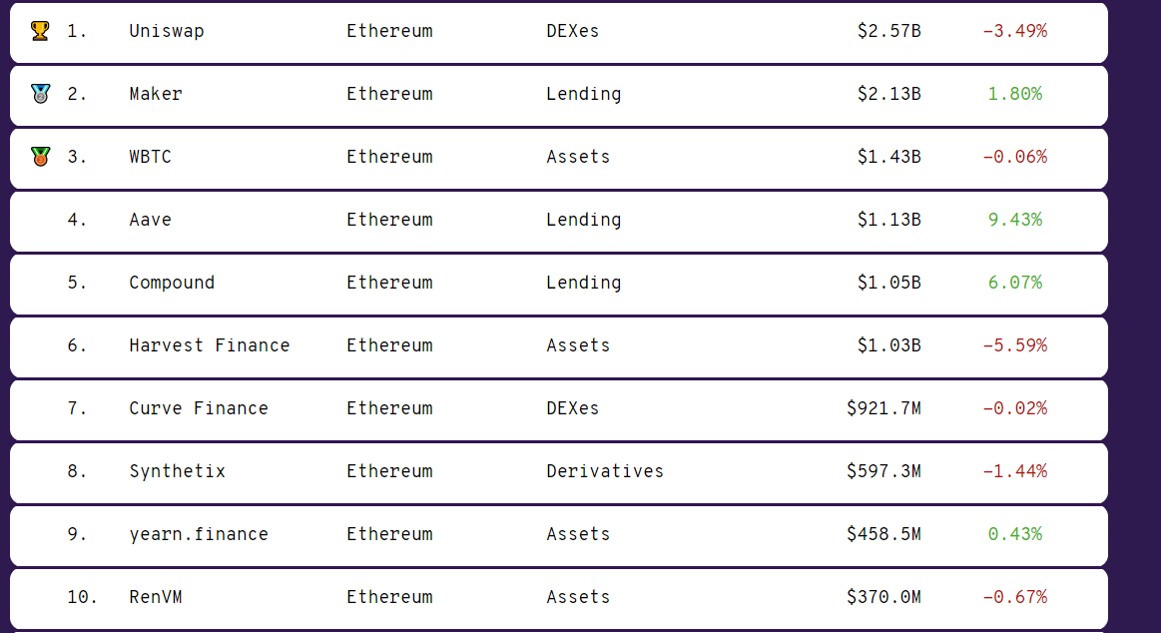
Task: Open the Uniswap project link
Action: pos(167,31)
